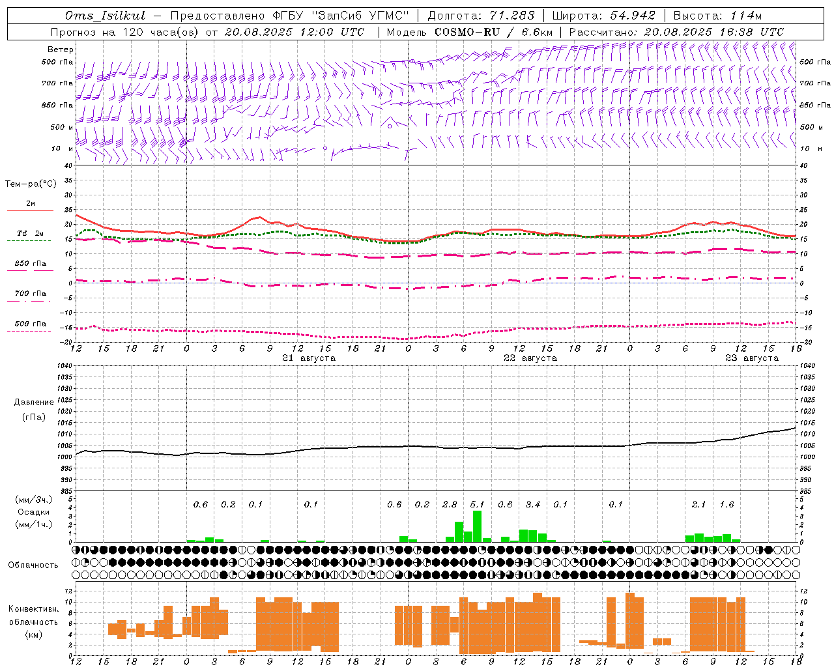
Task: Click the Тем-ра(°C) axis title
Action: click(x=31, y=184)
